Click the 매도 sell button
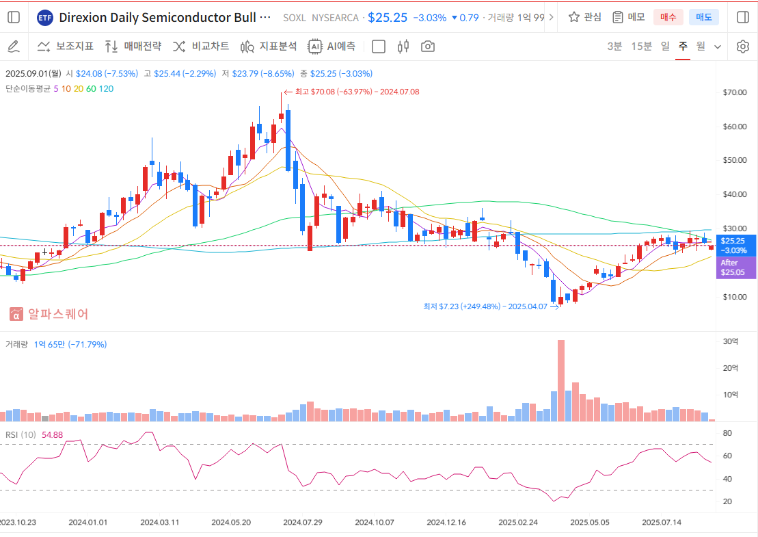Screen dimensions: 758x537 (x=704, y=17)
